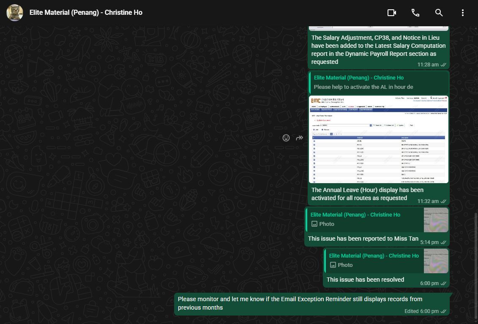Click partially visible image above Salary Adjustment text

(379, 28)
